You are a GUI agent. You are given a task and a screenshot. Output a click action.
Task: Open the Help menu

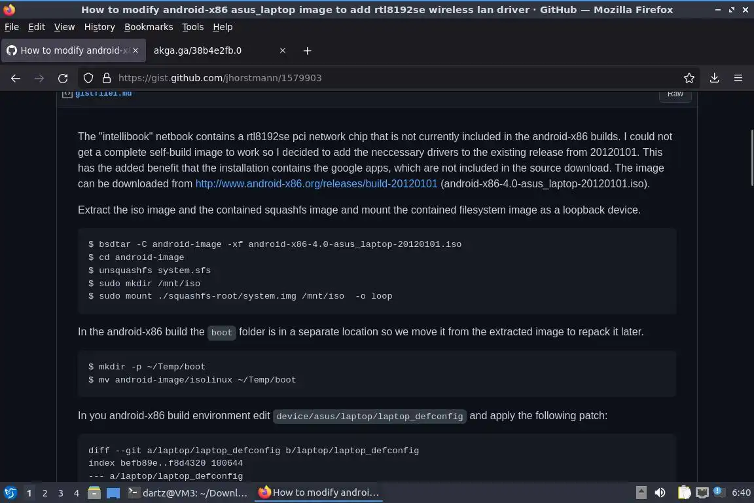(x=223, y=27)
